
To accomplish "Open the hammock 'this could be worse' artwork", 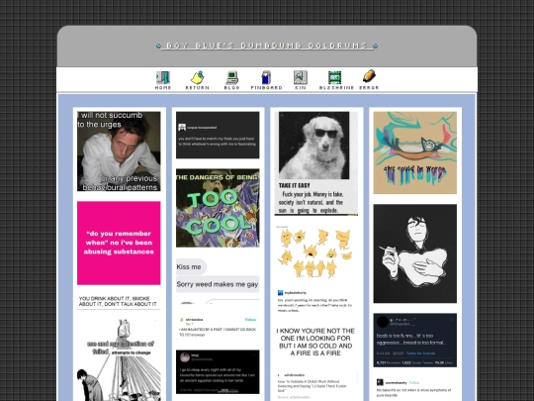I will pyautogui.click(x=414, y=152).
